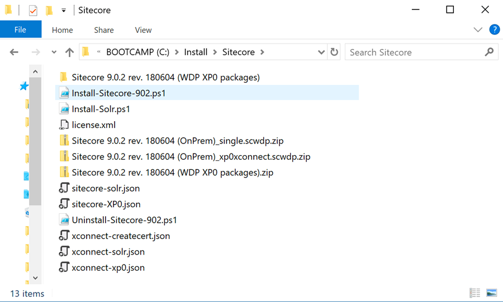Switch to the View ribbon tab

(x=143, y=30)
